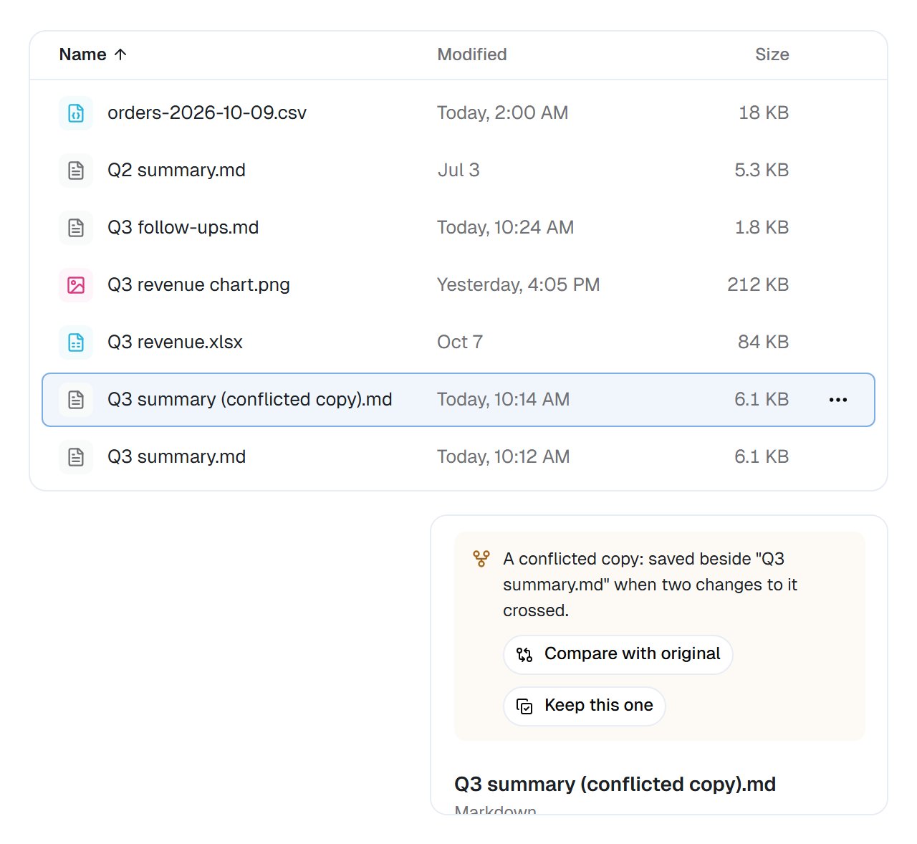Click the 212 KB size value

coord(758,285)
